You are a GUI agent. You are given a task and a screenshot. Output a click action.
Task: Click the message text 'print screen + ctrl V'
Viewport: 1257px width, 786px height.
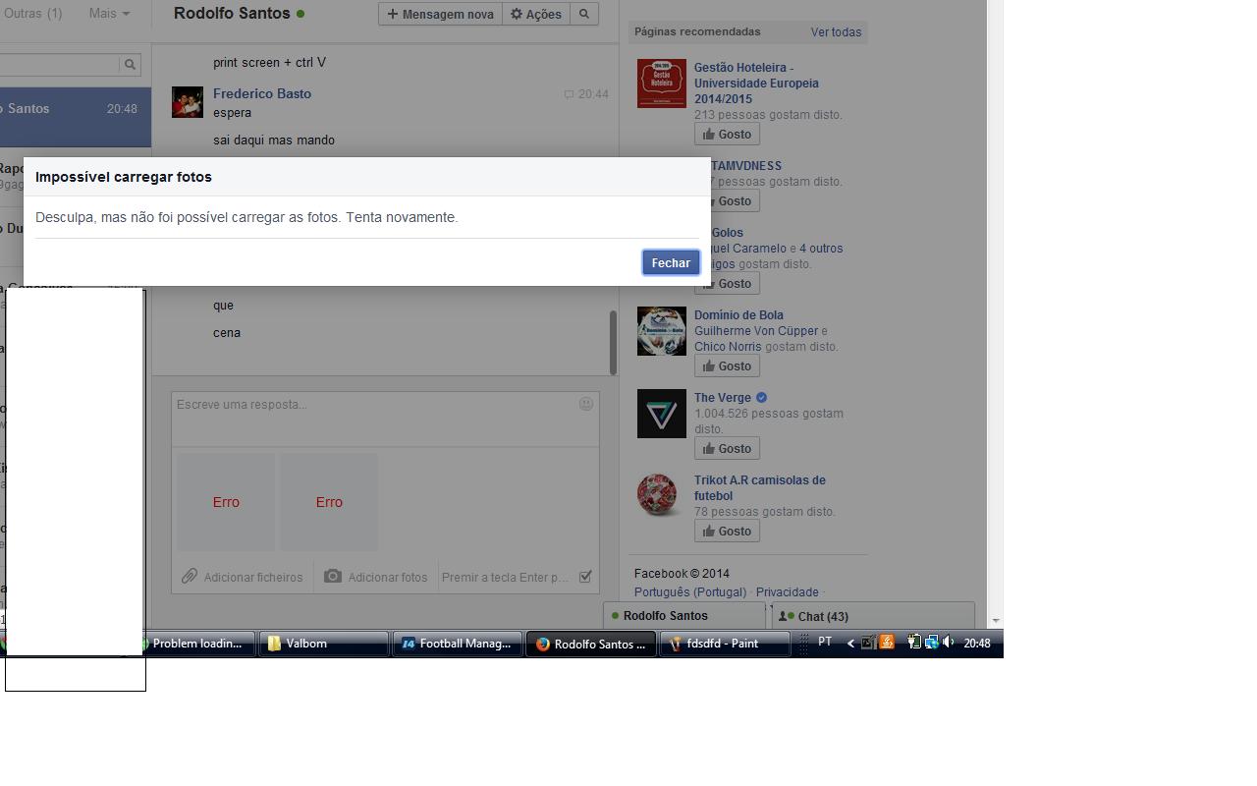point(269,62)
